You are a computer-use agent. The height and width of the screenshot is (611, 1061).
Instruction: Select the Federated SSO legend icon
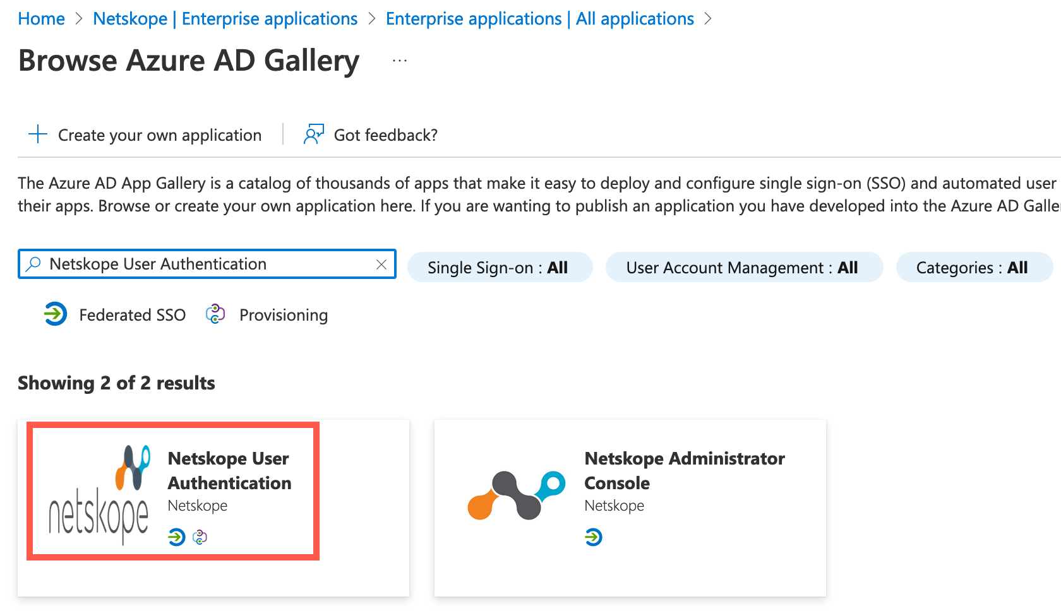(55, 314)
